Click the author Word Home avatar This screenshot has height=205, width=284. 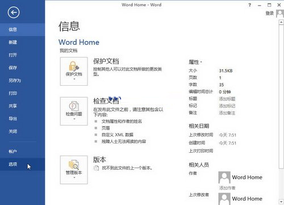point(224,177)
